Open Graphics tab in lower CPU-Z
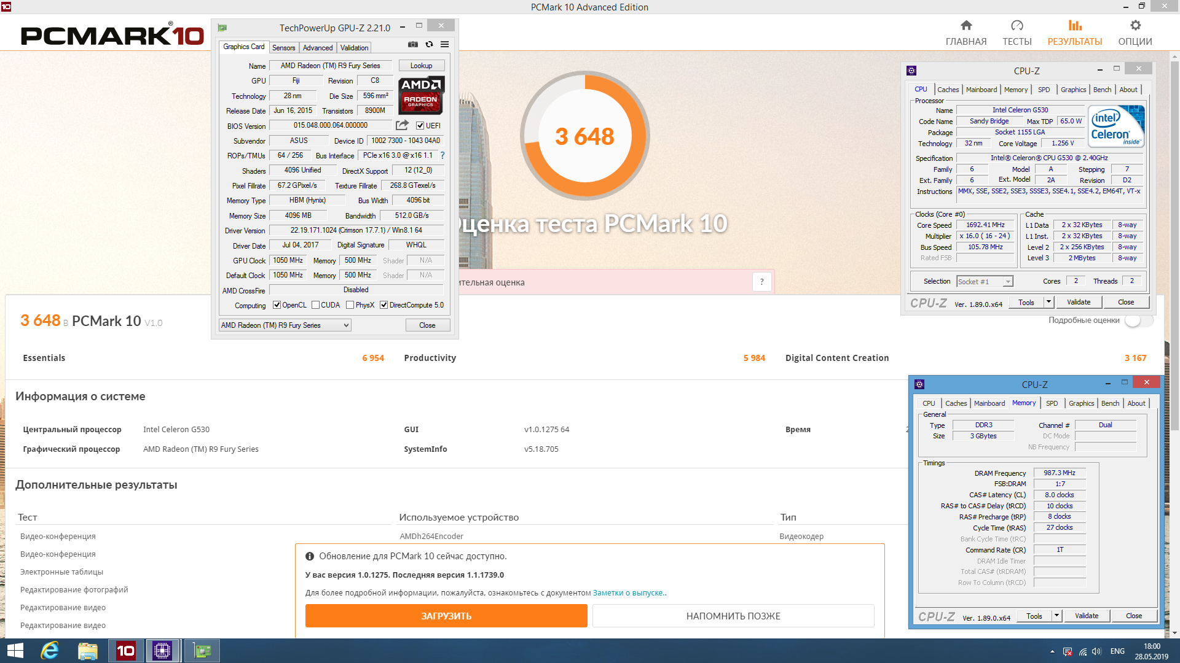The width and height of the screenshot is (1180, 663). tap(1082, 403)
